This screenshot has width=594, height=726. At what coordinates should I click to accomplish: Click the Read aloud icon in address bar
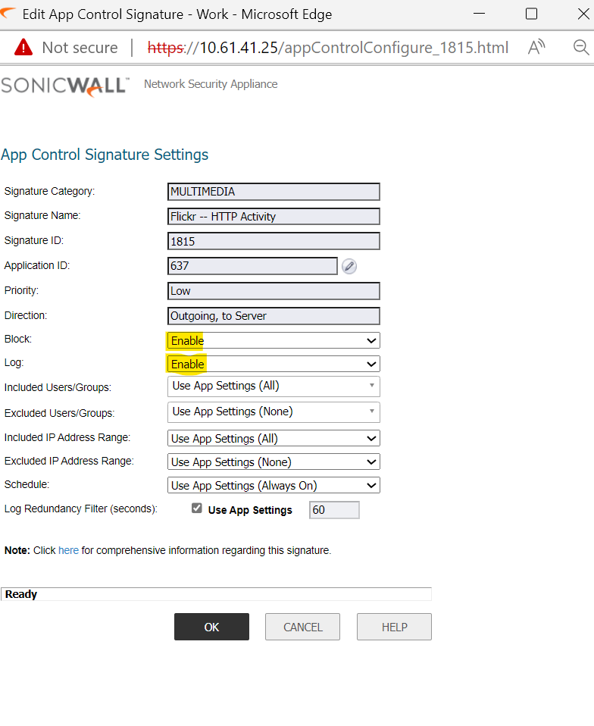(x=536, y=48)
